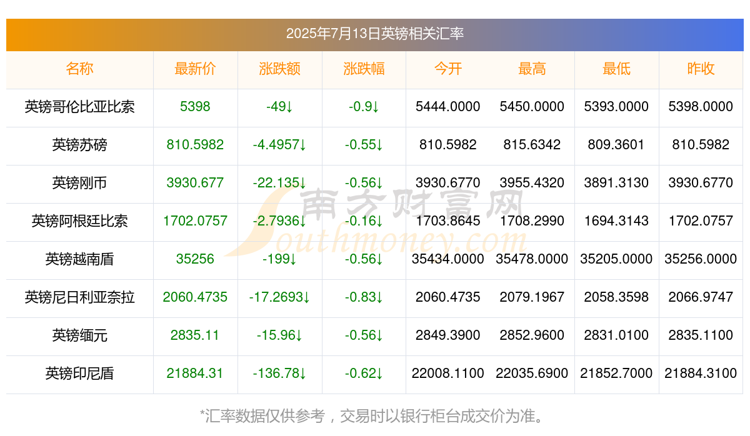Select high value 22035.6900
This screenshot has width=750, height=436.
532,374
